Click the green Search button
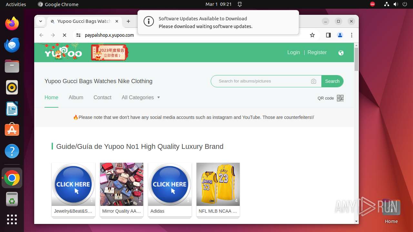413x232 pixels. click(332, 81)
